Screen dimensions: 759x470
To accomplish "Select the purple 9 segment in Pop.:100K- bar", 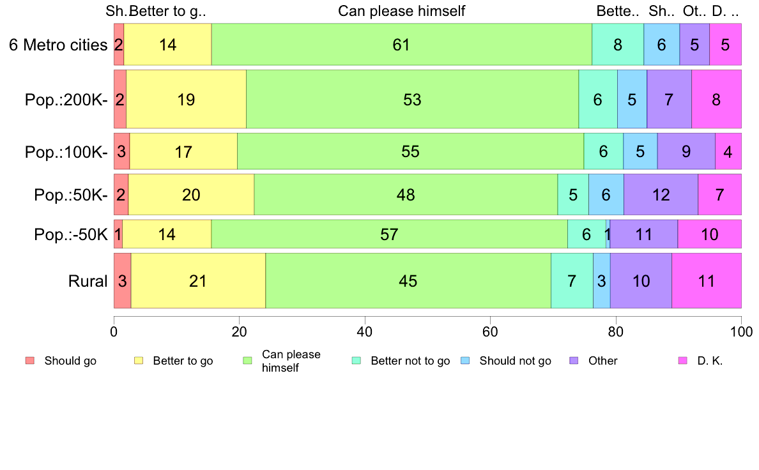I will [x=686, y=151].
